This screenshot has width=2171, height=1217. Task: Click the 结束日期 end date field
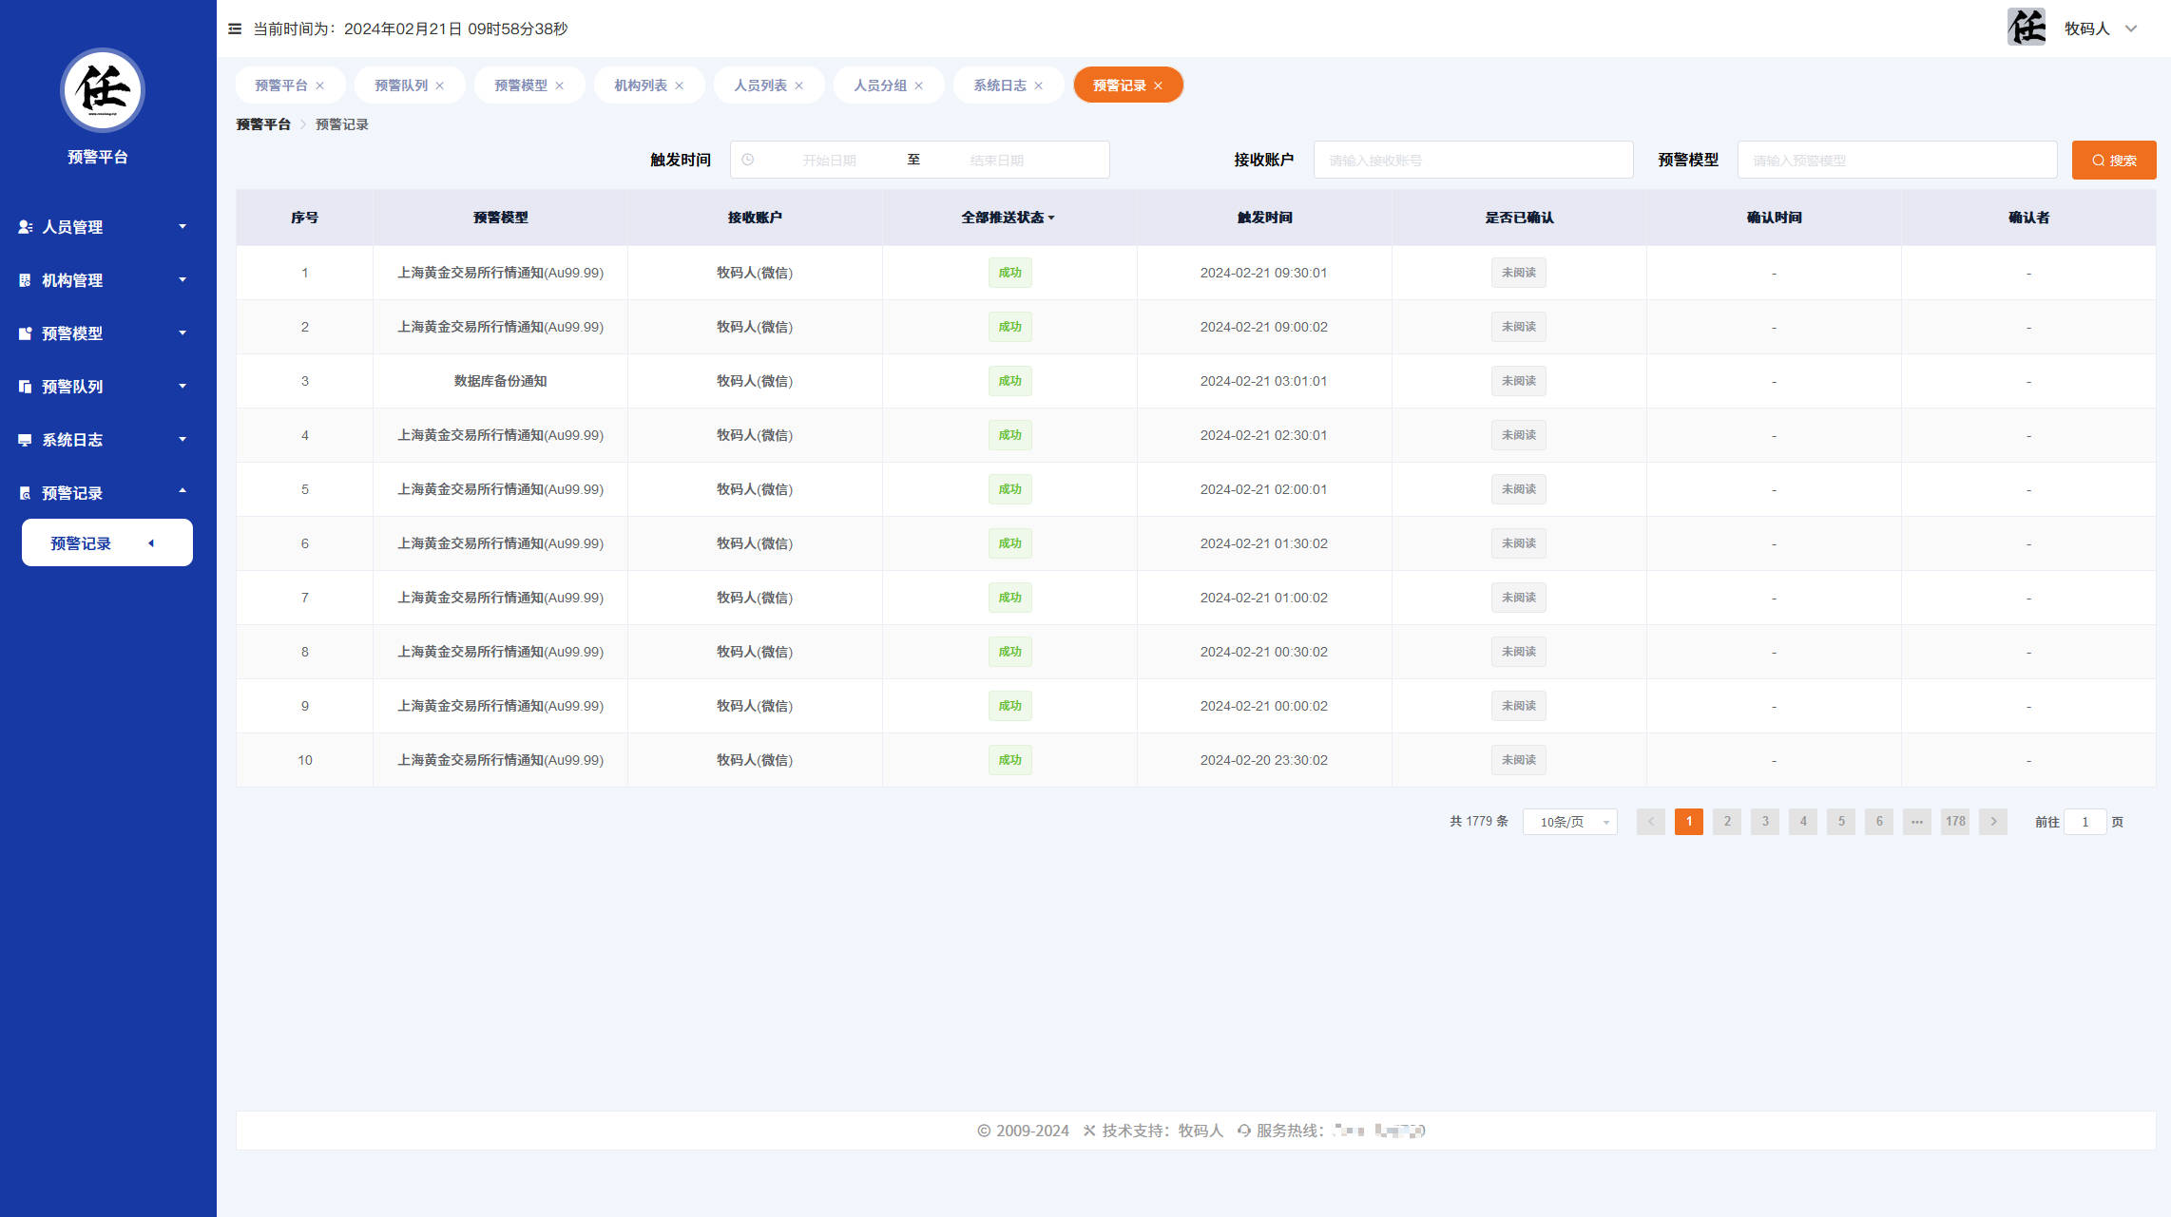click(x=996, y=161)
